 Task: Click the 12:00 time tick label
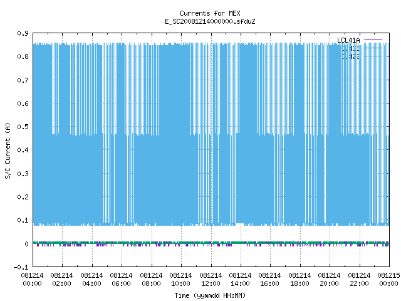tap(211, 280)
